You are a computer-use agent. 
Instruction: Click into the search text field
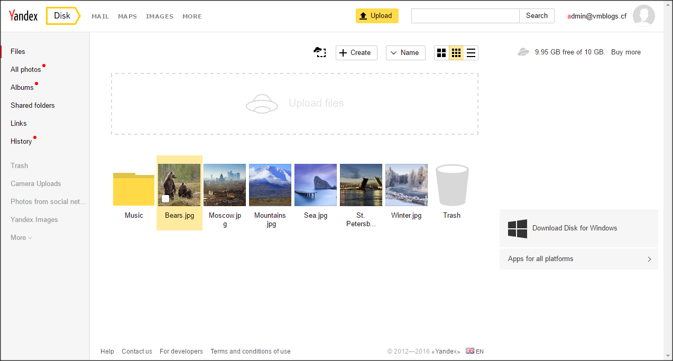pos(465,16)
